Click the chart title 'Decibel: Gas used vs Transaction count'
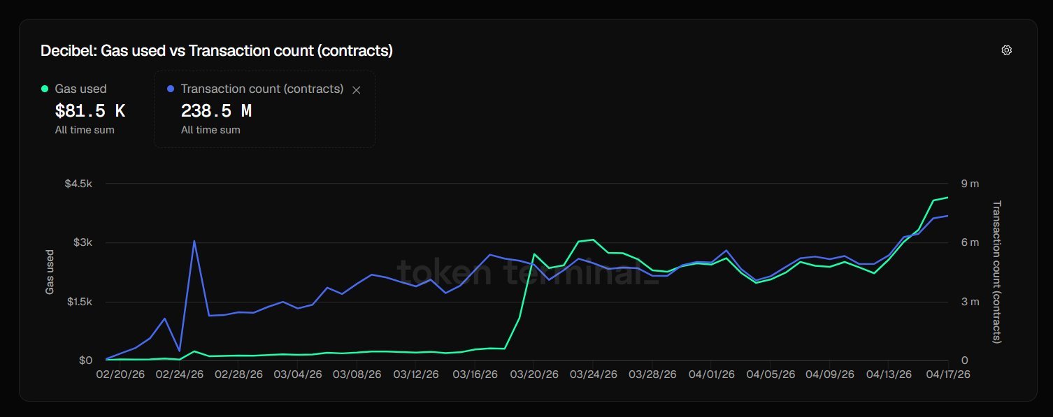The image size is (1053, 417). click(x=217, y=50)
